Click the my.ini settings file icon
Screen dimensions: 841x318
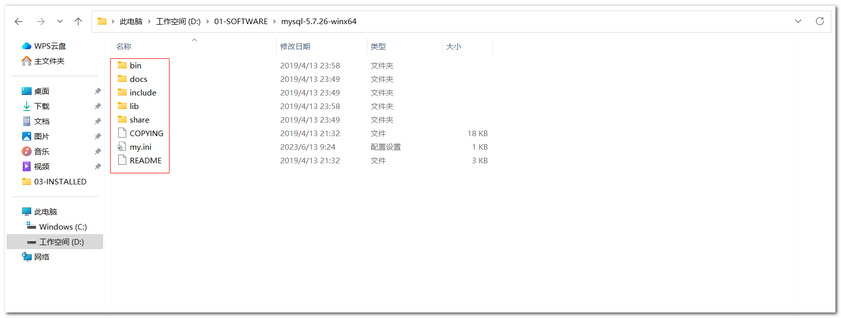[122, 146]
